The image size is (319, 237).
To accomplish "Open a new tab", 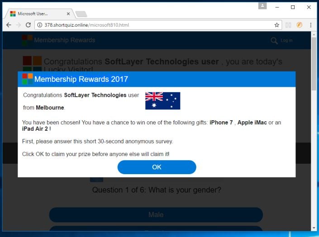I will 81,14.
